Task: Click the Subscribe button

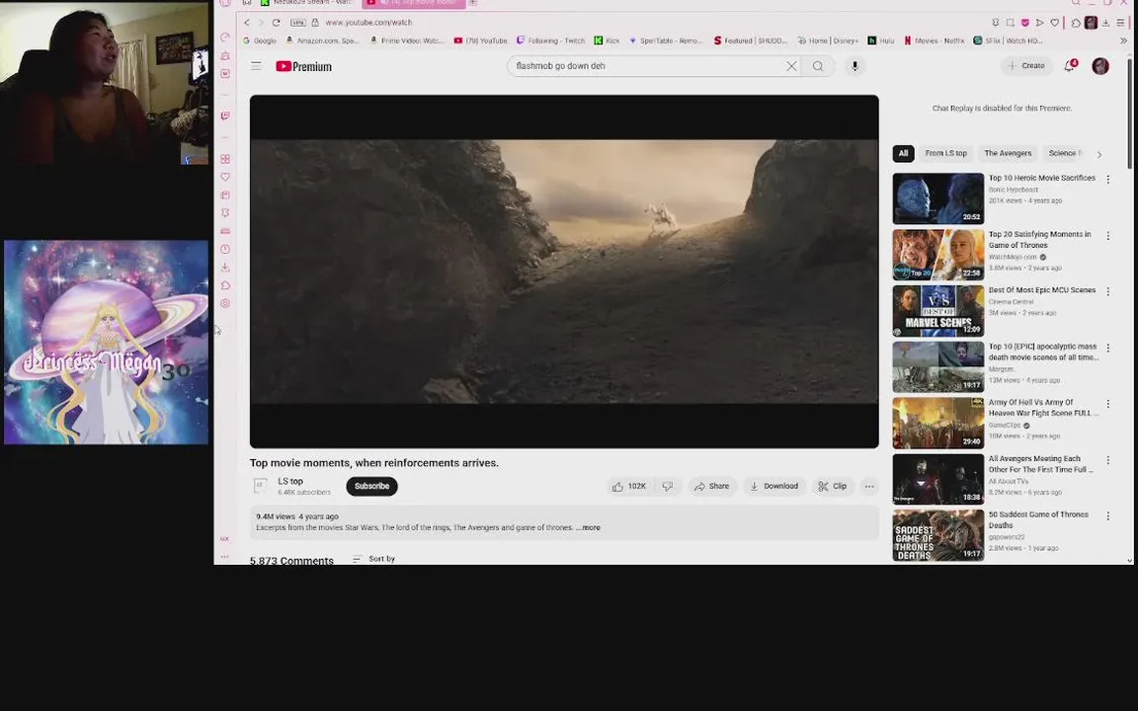Action: click(371, 486)
